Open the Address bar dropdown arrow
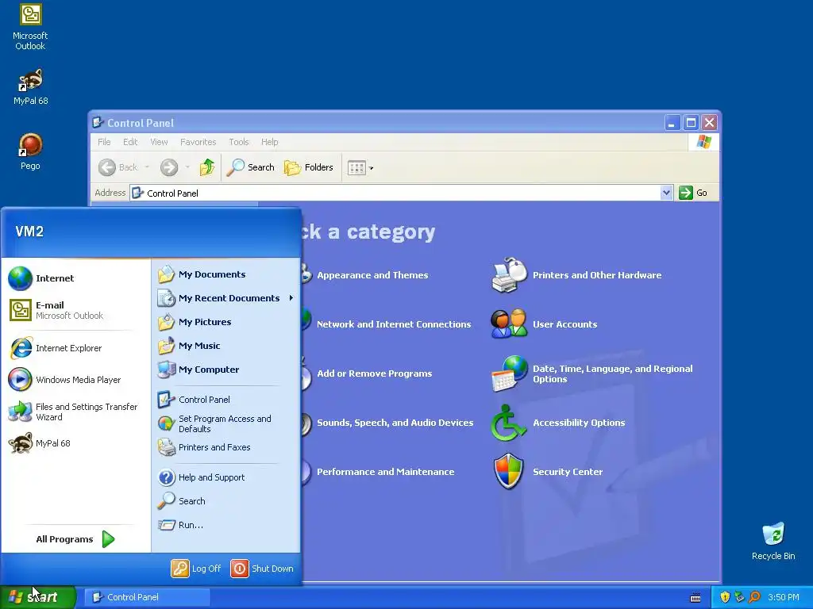The height and width of the screenshot is (609, 813). pyautogui.click(x=666, y=193)
